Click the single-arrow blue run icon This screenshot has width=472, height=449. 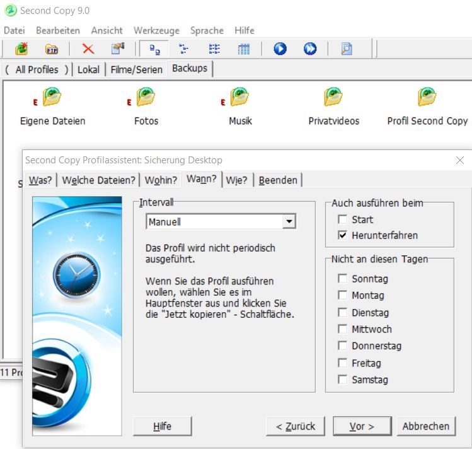click(x=280, y=49)
